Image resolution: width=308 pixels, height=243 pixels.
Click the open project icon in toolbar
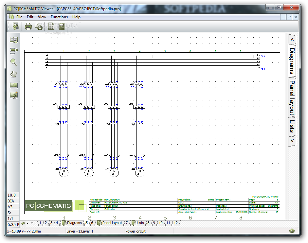click(x=15, y=26)
